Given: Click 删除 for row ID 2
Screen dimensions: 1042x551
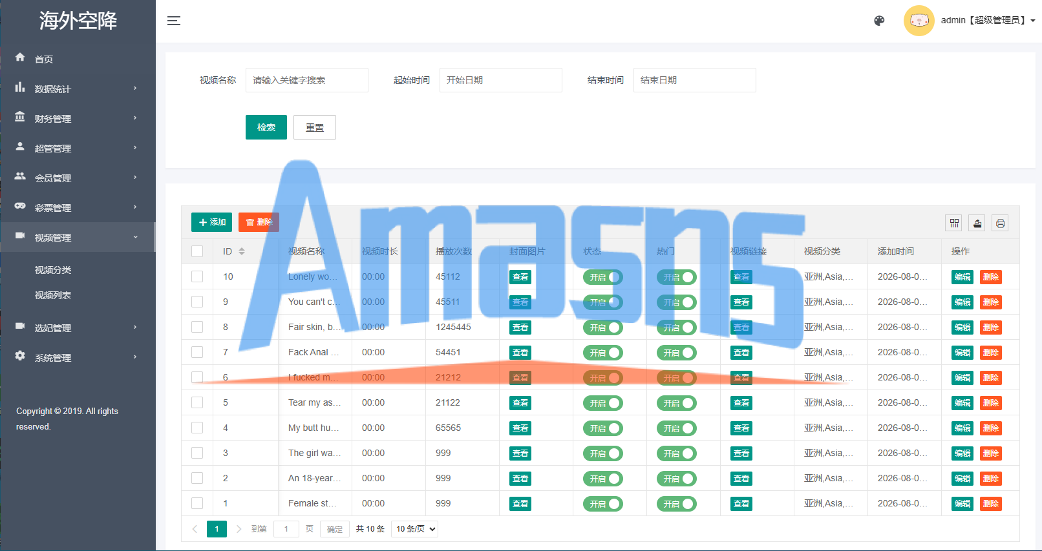Looking at the screenshot, I should [991, 479].
